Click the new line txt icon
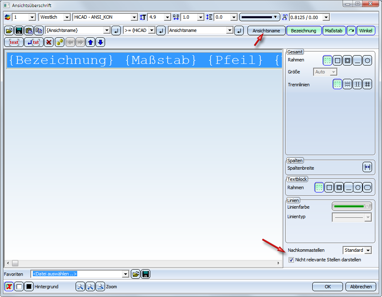Image resolution: width=382 pixels, height=297 pixels. coord(34,42)
